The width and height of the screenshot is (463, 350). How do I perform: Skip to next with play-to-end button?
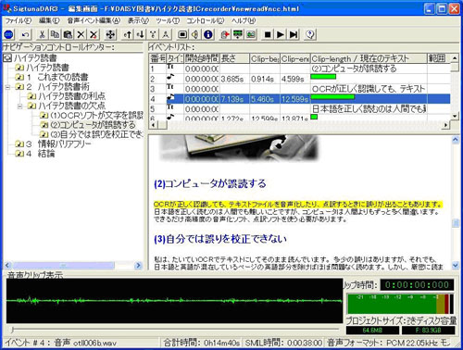click(x=294, y=34)
